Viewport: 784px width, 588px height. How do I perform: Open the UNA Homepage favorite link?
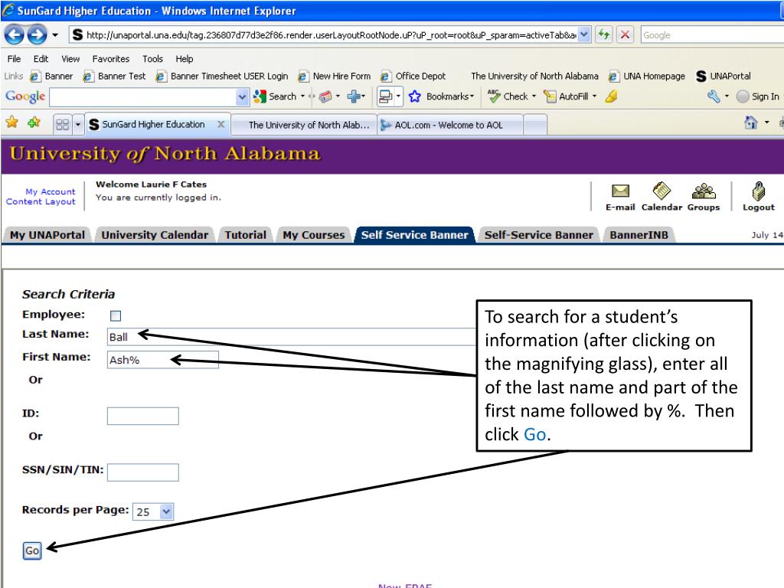pos(646,76)
